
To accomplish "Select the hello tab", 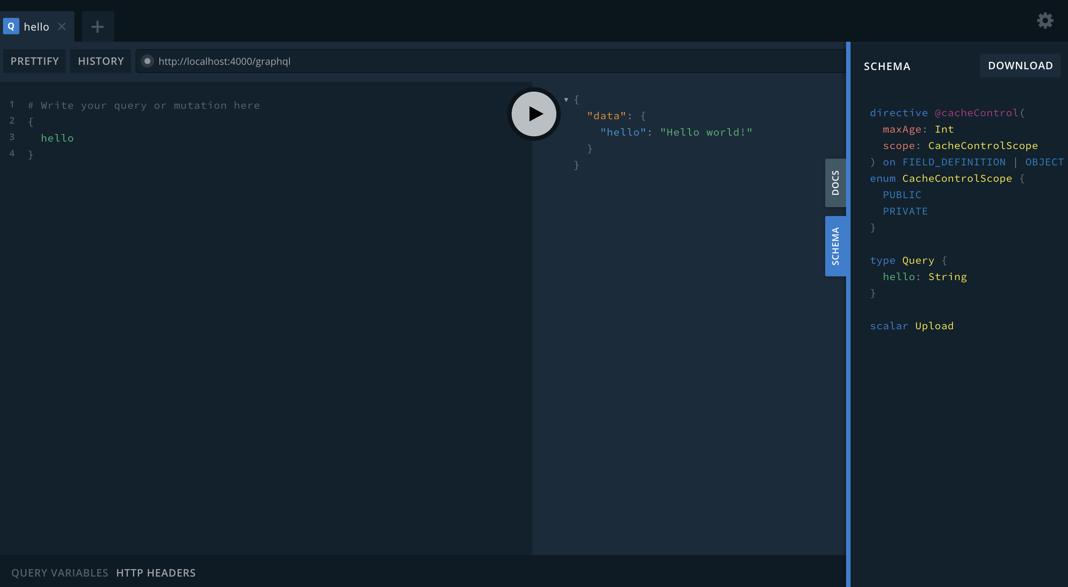I will [36, 27].
